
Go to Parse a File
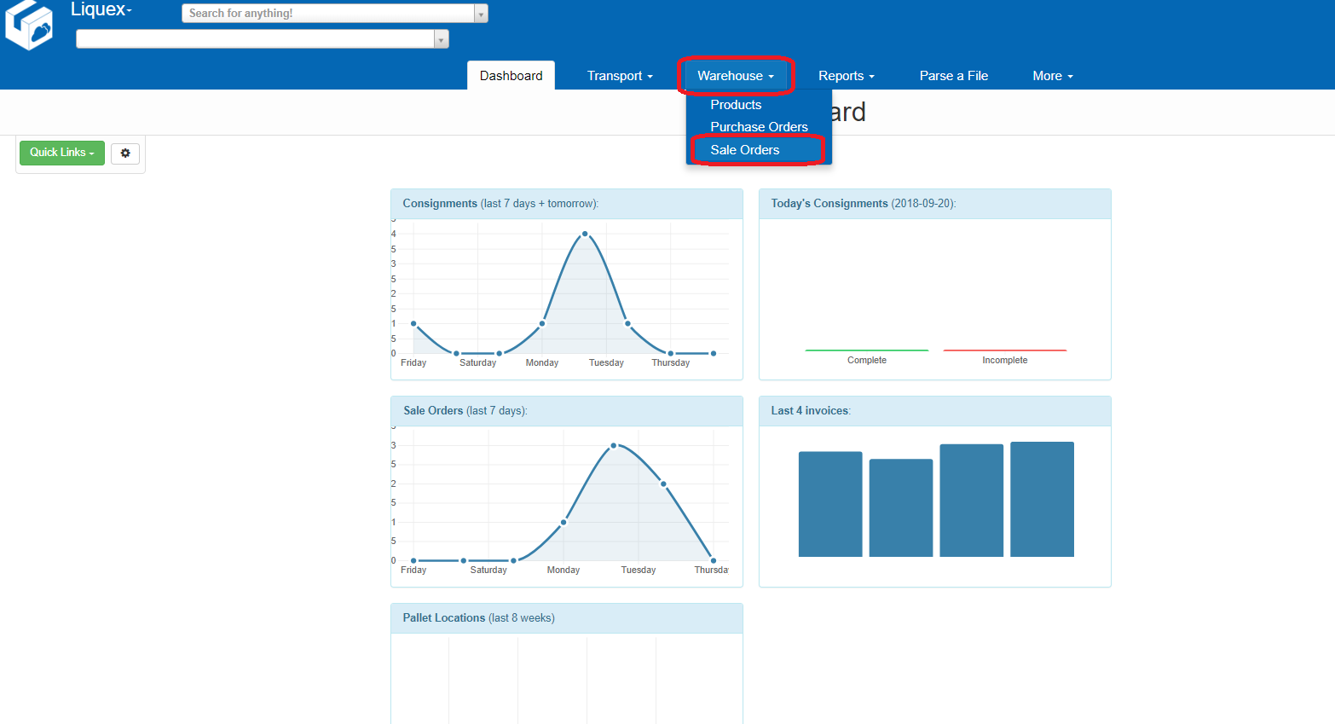click(953, 76)
